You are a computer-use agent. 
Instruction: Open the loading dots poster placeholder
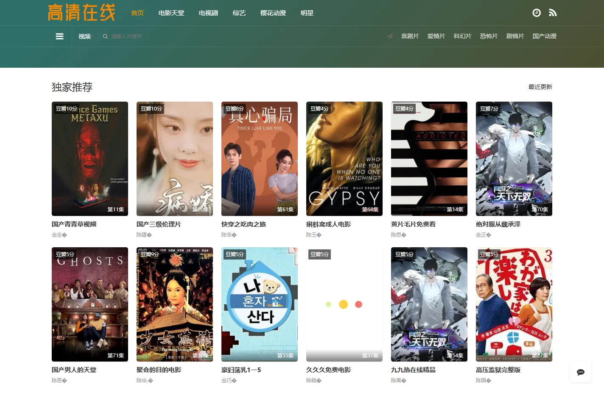point(344,304)
